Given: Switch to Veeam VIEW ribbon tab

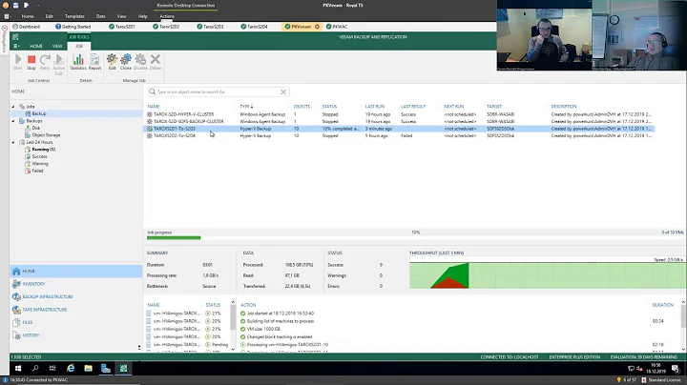Looking at the screenshot, I should (57, 46).
